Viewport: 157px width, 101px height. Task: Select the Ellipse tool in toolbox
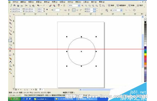(x=10, y=41)
